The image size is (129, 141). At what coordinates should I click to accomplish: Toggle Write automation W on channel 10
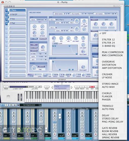click(x=68, y=116)
